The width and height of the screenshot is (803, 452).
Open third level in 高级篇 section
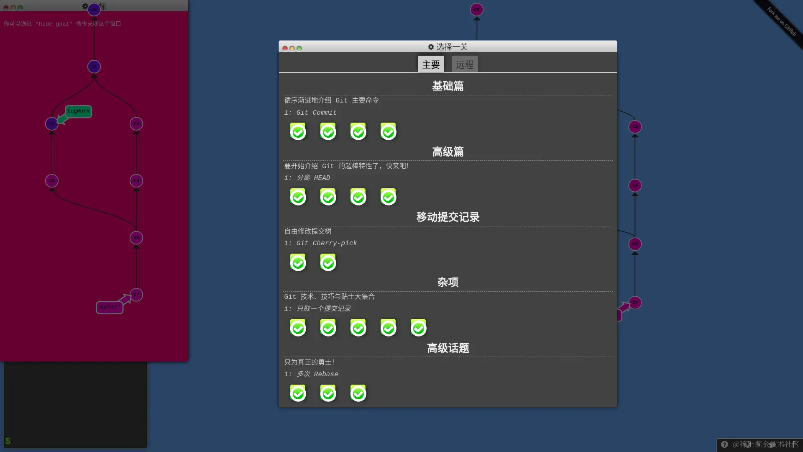pos(358,197)
